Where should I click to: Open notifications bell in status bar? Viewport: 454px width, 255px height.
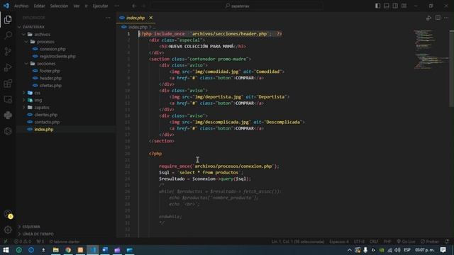(447, 242)
